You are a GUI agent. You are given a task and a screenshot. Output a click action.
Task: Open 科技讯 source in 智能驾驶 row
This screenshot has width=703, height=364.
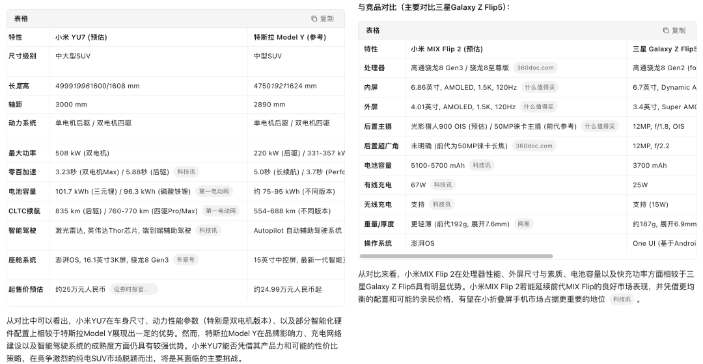(208, 231)
